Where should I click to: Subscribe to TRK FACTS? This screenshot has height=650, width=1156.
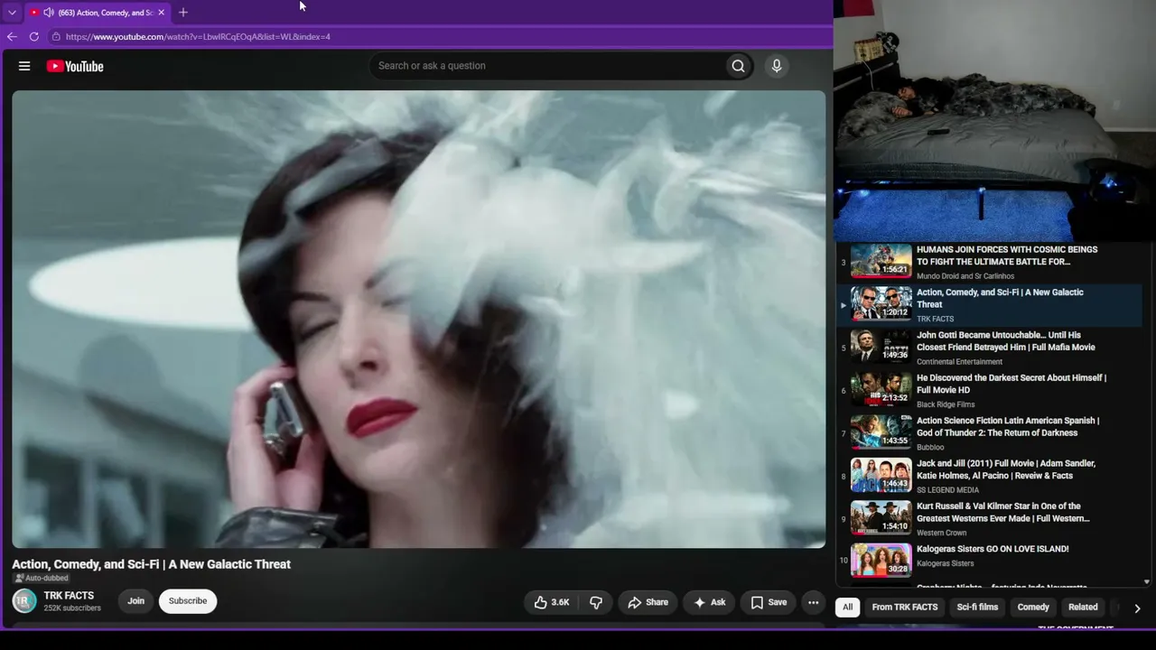click(188, 601)
